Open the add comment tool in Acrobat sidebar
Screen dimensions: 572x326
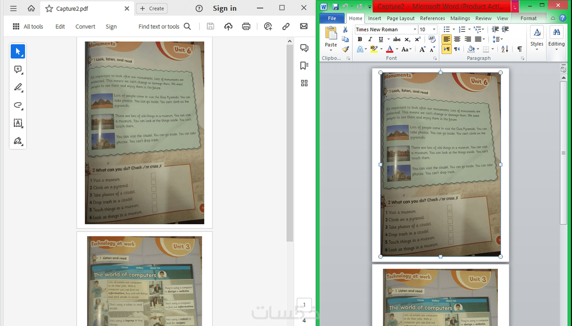18,70
